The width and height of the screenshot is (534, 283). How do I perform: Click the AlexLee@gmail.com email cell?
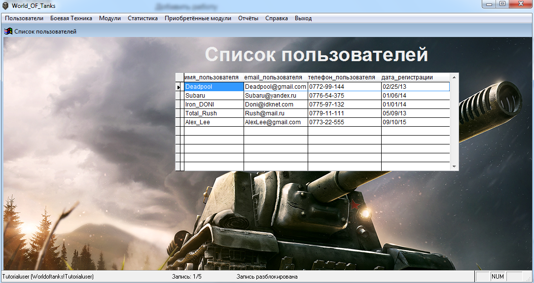pos(276,122)
